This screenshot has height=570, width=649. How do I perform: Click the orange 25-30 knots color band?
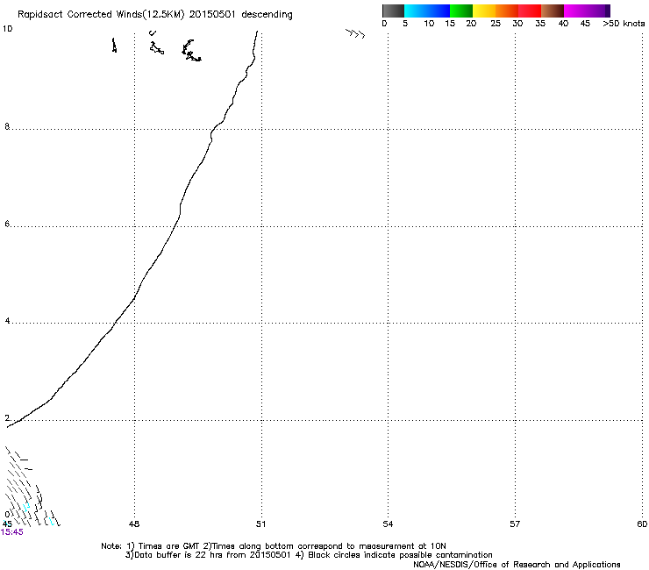coord(507,11)
